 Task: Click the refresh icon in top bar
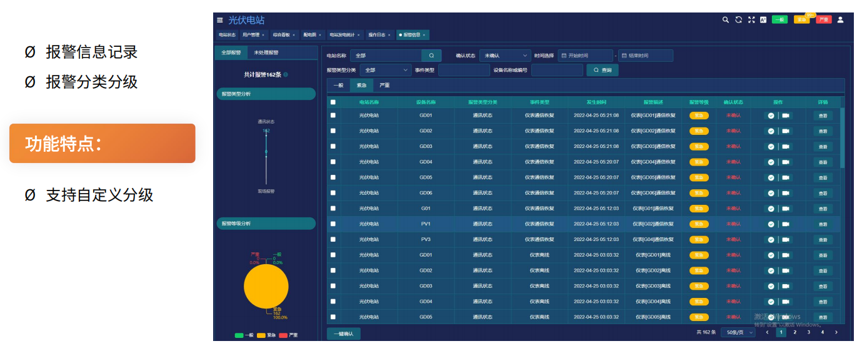pyautogui.click(x=738, y=20)
